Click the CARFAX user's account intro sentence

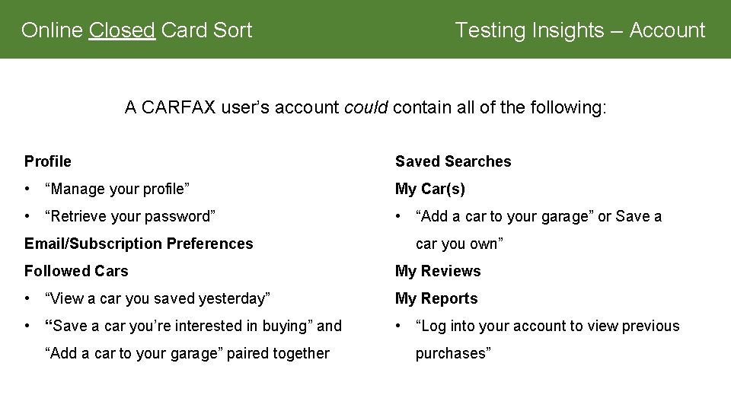pos(365,107)
